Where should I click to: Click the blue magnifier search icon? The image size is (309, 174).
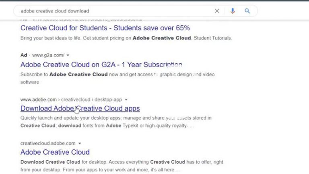[x=247, y=11]
